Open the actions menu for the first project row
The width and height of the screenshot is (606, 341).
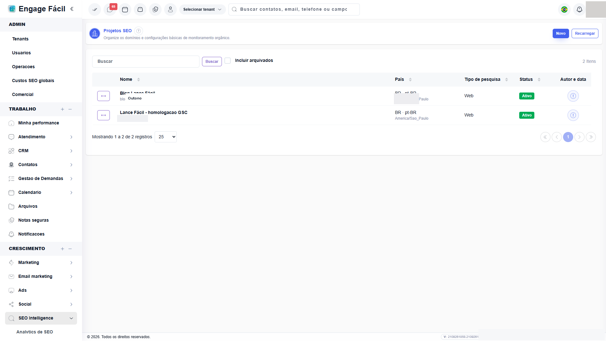coord(104,96)
